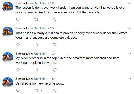Like the 'Wealth and success' tweet
The image size is (134, 94).
pos(55,45)
